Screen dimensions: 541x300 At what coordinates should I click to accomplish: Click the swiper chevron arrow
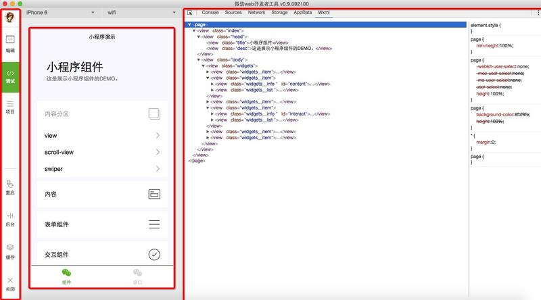[x=158, y=169]
